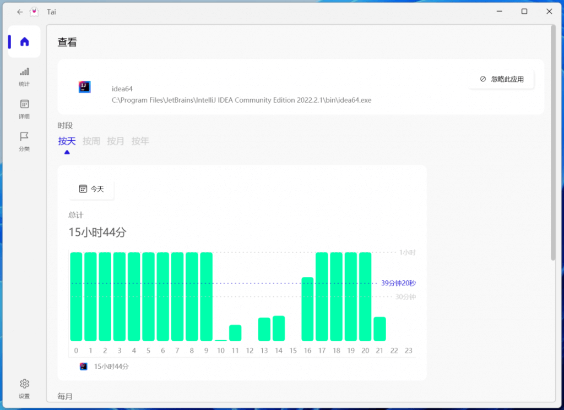Minimize the Tai window
This screenshot has width=564, height=410.
[x=499, y=12]
